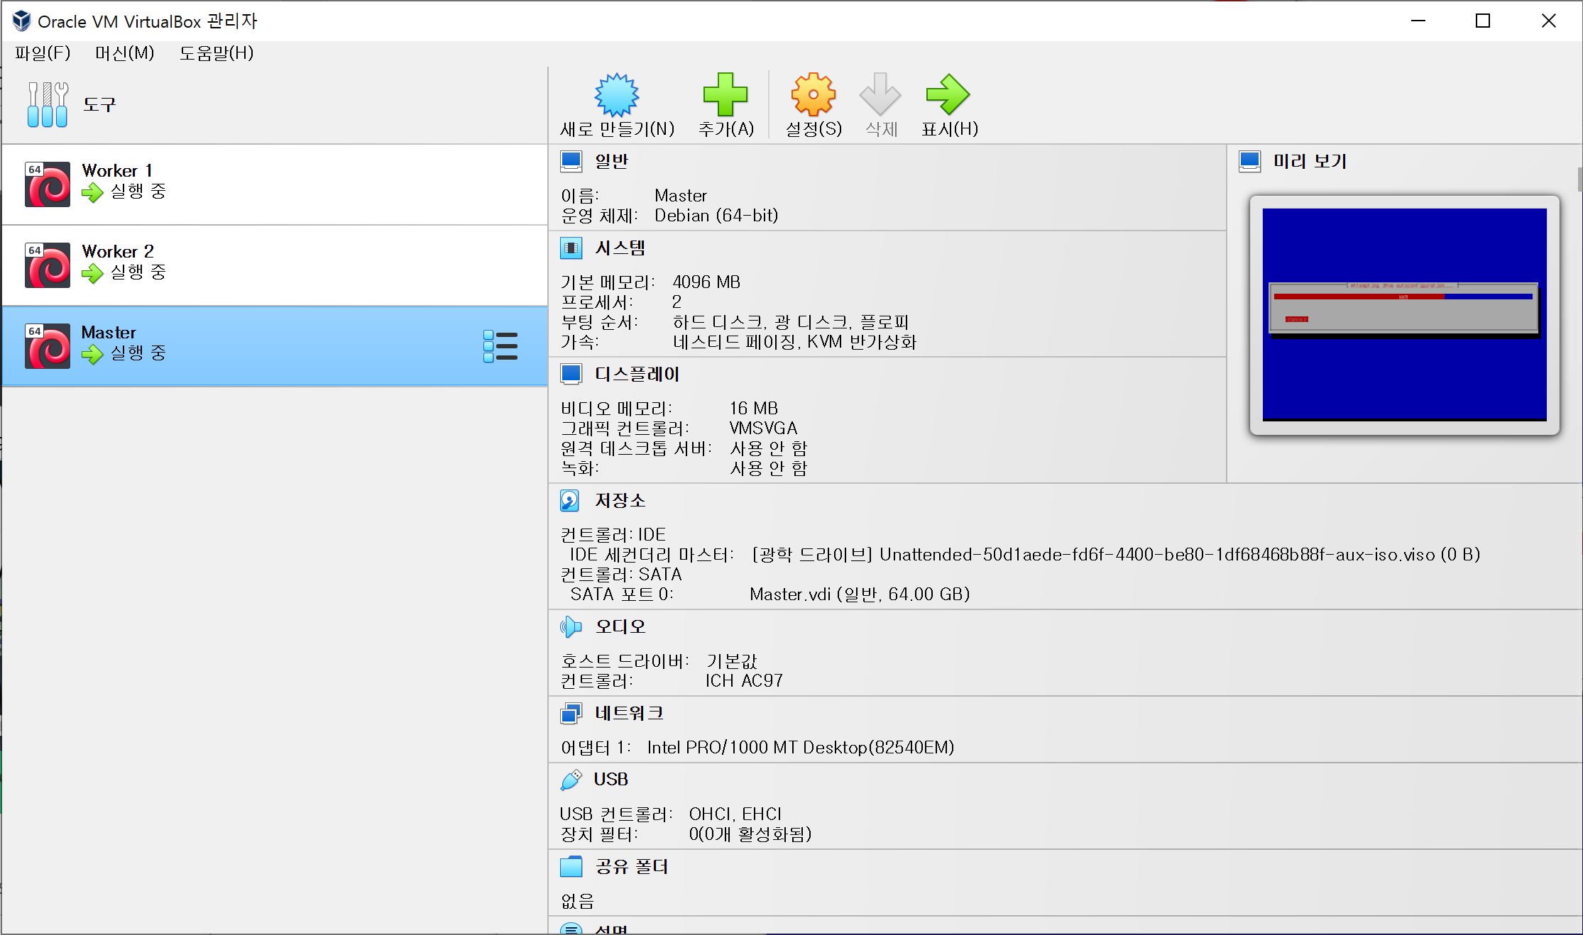Screen dimensions: 1583x935
Task: Click the New (새로 만들기) toolbar icon
Action: pos(617,94)
